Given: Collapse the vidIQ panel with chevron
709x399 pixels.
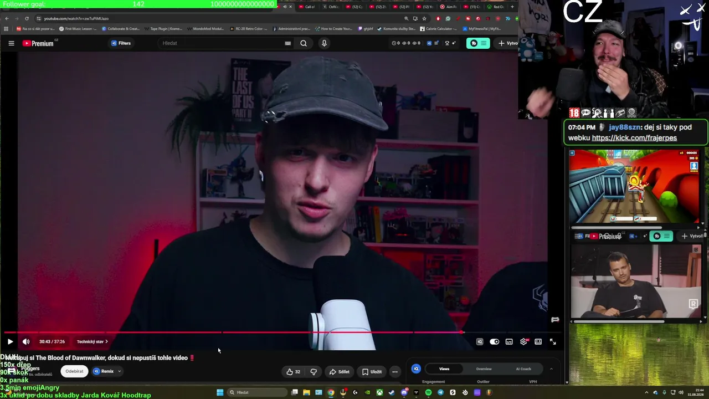Looking at the screenshot, I should (551, 369).
